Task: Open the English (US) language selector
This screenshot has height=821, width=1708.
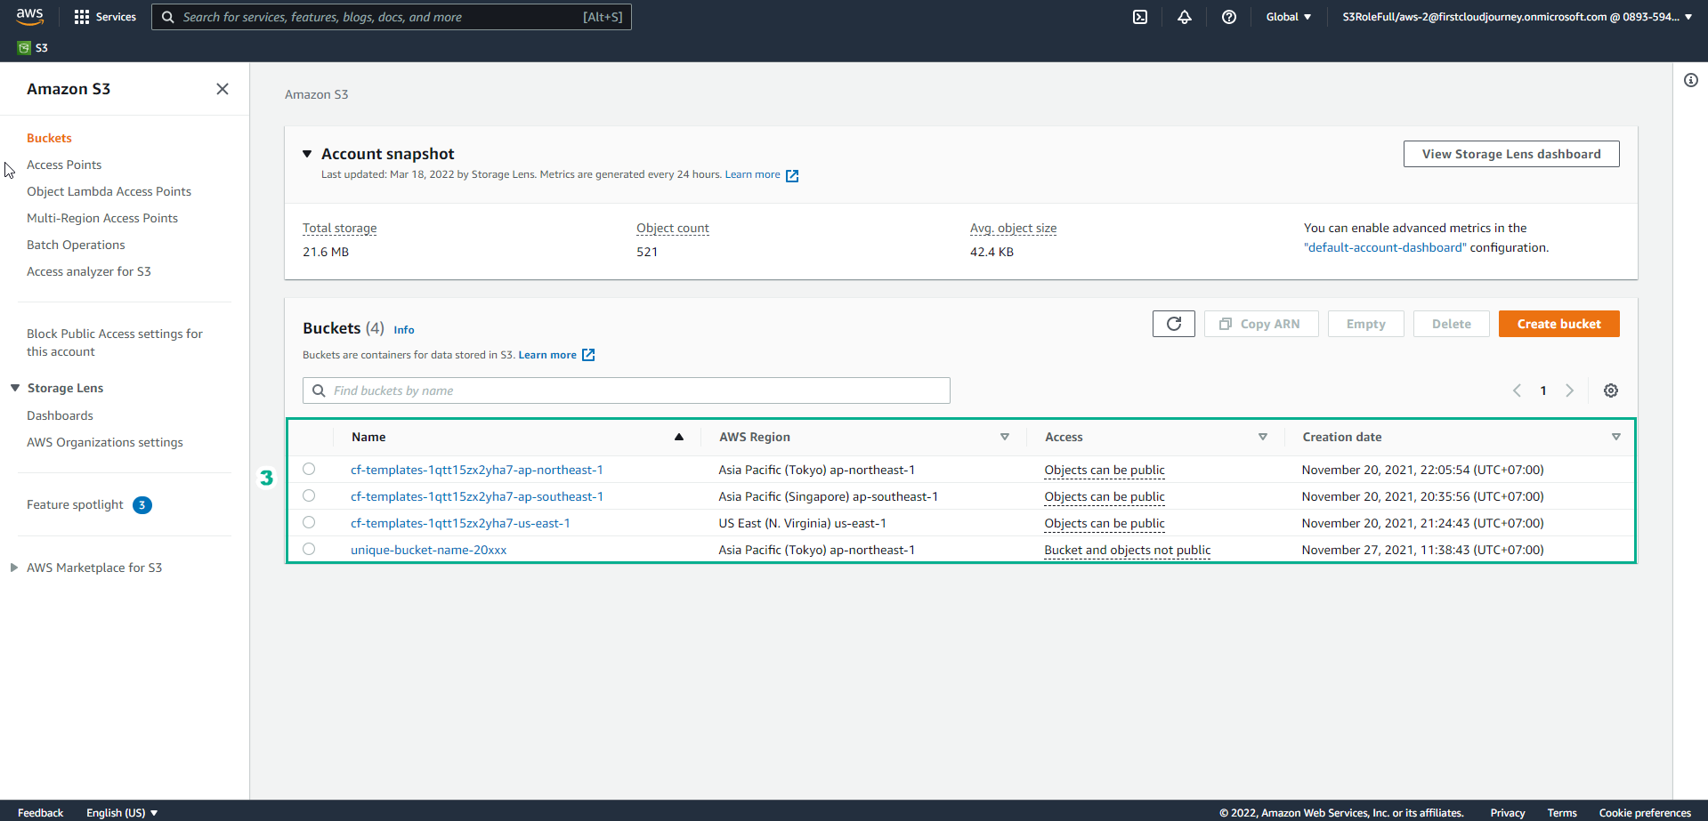Action: (122, 813)
